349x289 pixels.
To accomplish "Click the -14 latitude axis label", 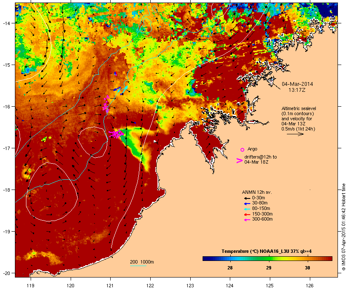I will click(x=6, y=23).
